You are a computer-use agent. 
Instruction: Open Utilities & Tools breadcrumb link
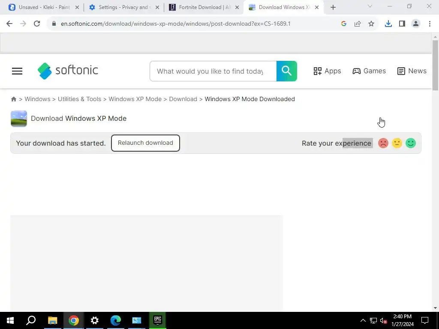pos(79,99)
